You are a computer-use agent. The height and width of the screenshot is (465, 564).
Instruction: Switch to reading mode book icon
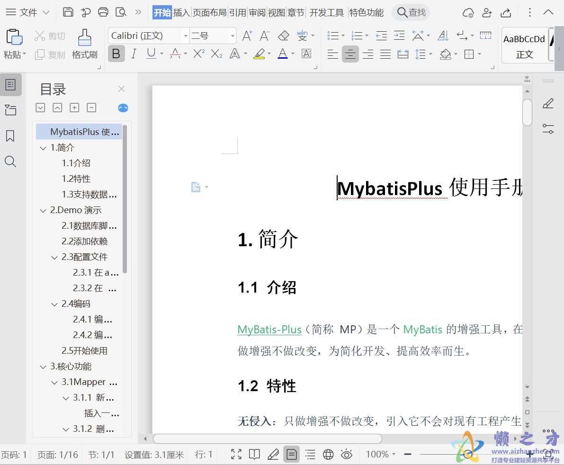click(x=254, y=454)
